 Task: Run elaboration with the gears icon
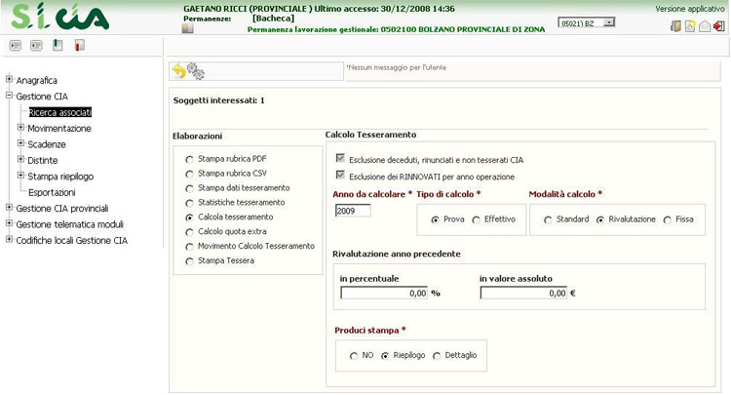[x=195, y=71]
